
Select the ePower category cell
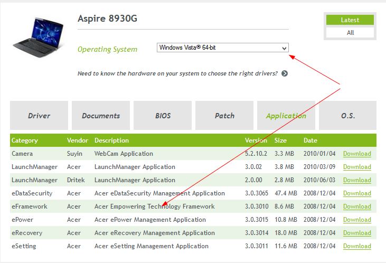22,220
